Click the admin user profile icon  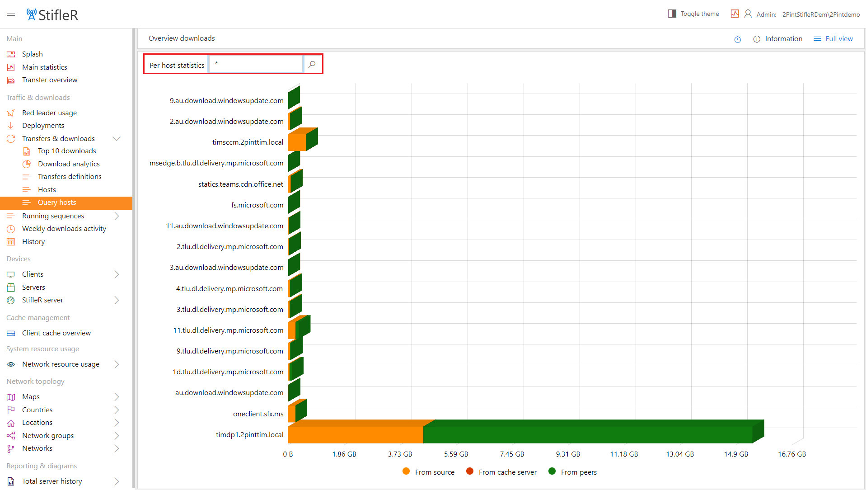(748, 14)
